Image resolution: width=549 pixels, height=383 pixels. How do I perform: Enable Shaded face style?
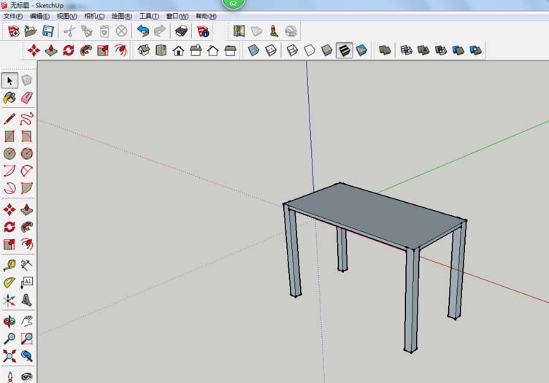(x=326, y=50)
